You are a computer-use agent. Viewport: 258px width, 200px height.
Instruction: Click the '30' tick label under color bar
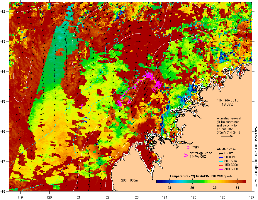pos(215,188)
